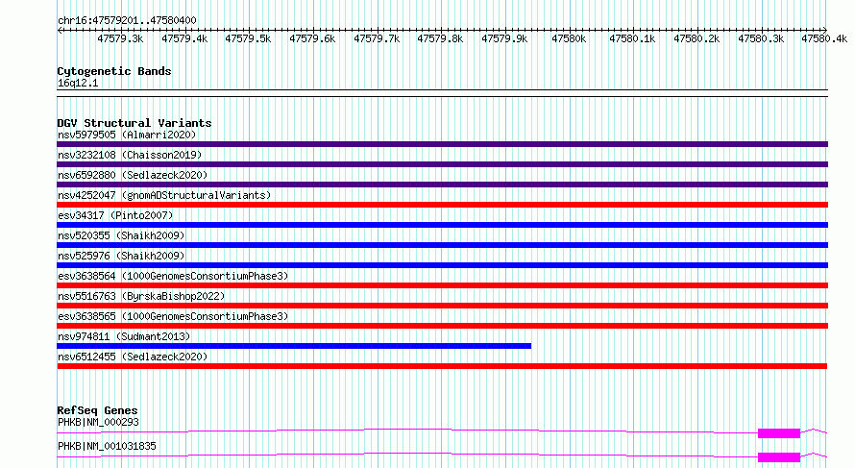Open the nsv6512455 (Sedlazeck2020) label
The width and height of the screenshot is (855, 468).
coord(133,357)
